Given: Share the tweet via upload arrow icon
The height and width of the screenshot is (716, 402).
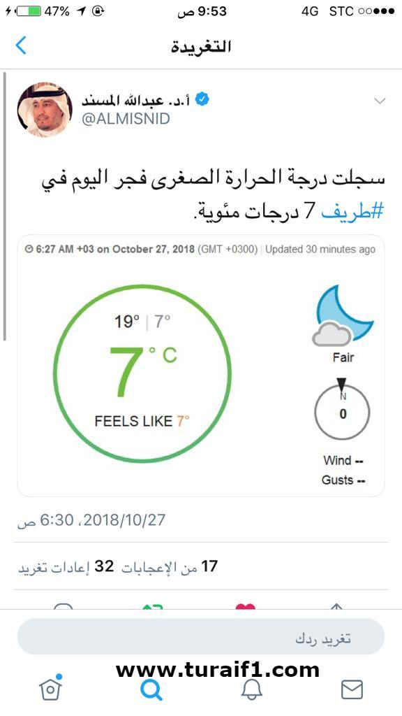Looking at the screenshot, I should tap(336, 606).
